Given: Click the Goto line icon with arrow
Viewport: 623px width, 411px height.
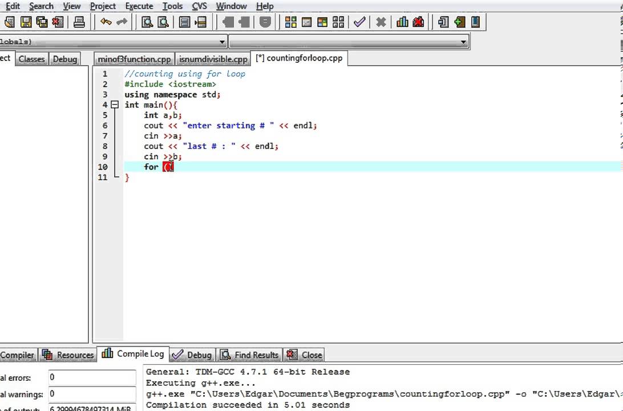Looking at the screenshot, I should coord(201,22).
